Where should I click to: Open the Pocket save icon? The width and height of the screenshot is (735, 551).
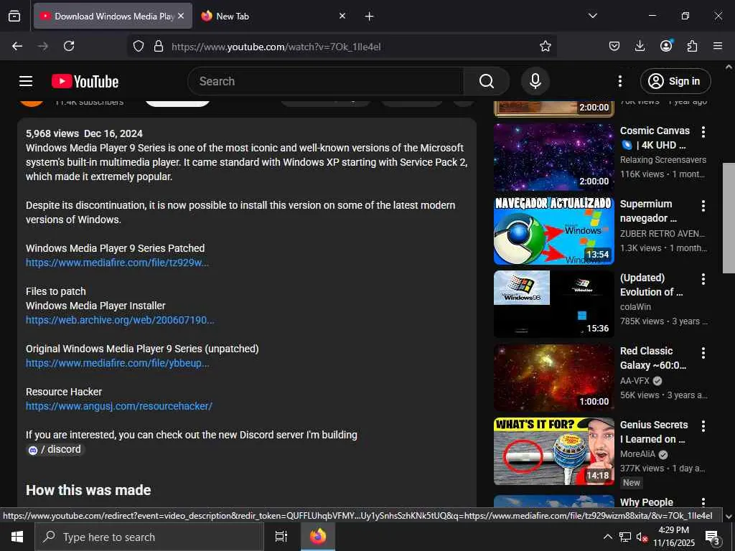[x=614, y=46]
